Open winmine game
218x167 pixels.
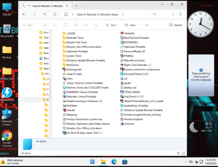point(127,124)
